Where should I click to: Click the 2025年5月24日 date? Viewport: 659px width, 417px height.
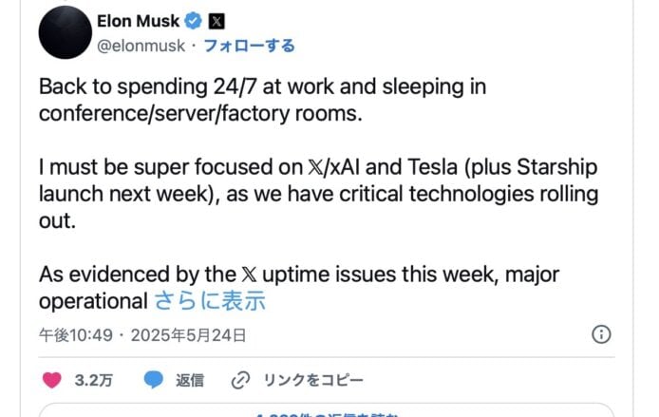pyautogui.click(x=188, y=335)
